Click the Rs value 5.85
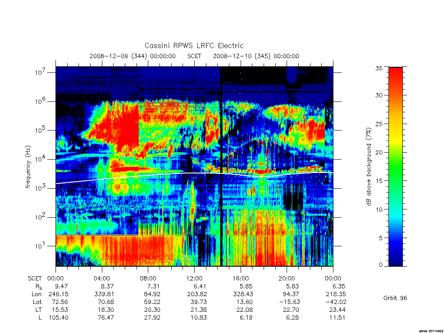Image resolution: width=444 pixels, height=333 pixels. point(246,286)
